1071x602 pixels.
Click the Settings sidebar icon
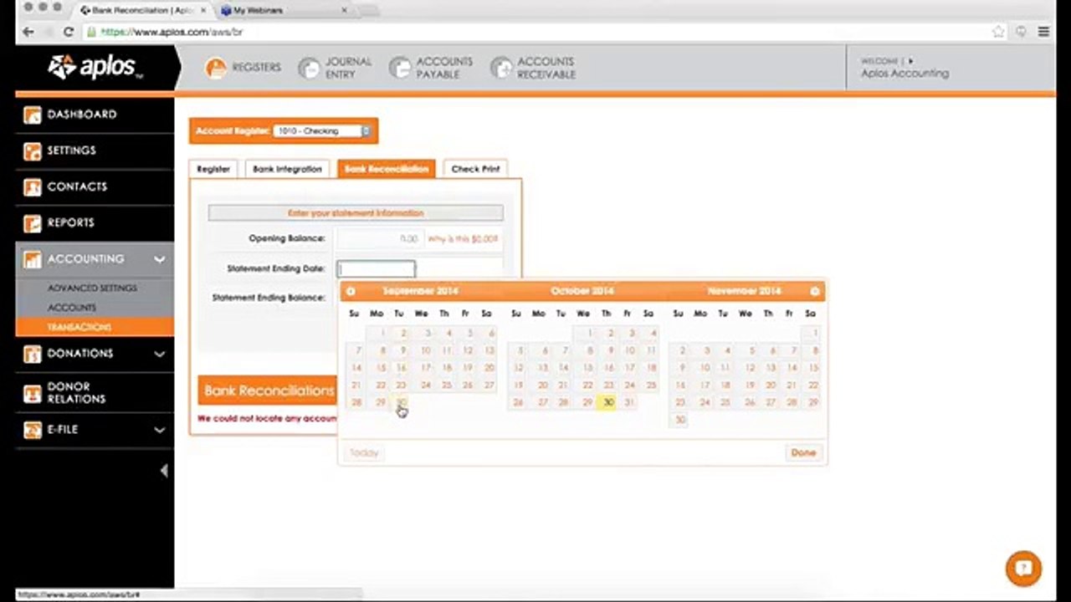click(x=32, y=151)
